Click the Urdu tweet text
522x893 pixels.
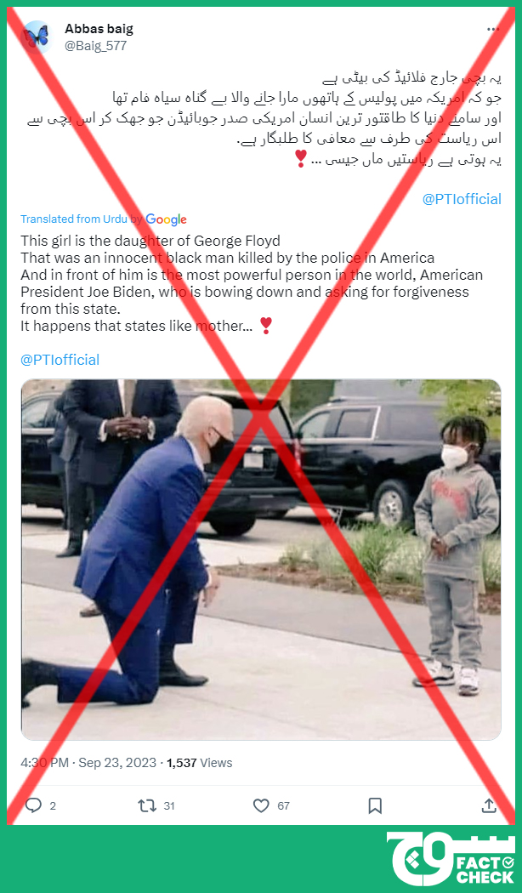(264, 118)
